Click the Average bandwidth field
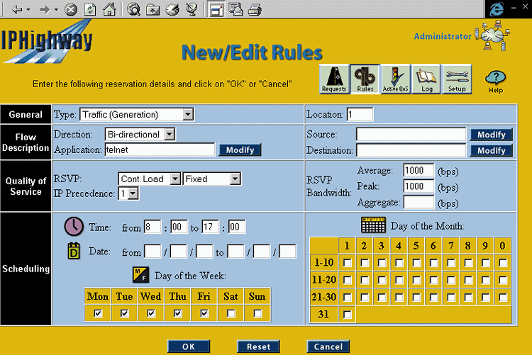The height and width of the screenshot is (355, 532). [x=419, y=170]
